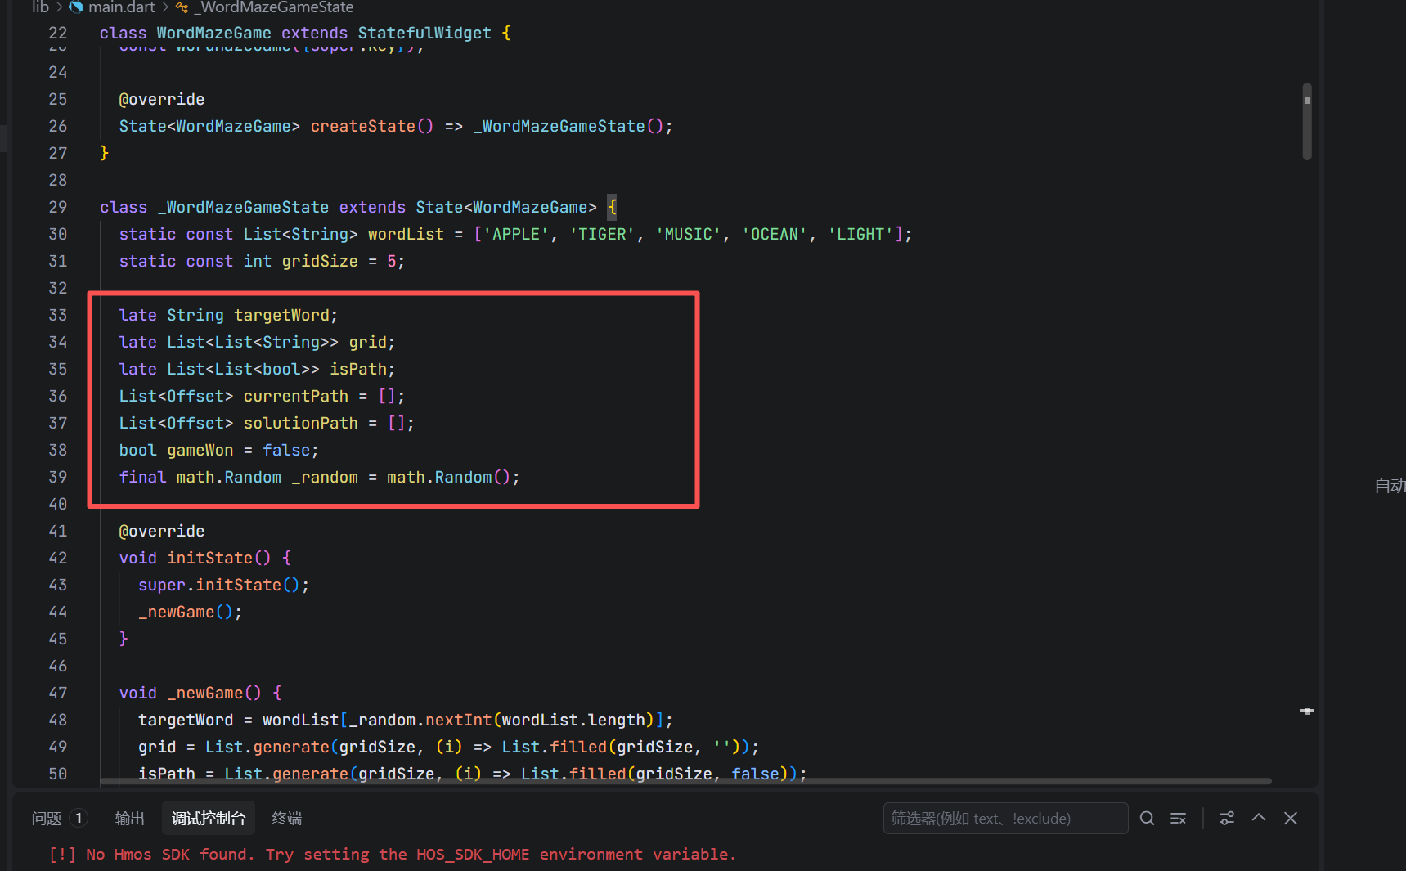1406x871 pixels.
Task: Click the search magnifier icon in panel
Action: [x=1148, y=818]
